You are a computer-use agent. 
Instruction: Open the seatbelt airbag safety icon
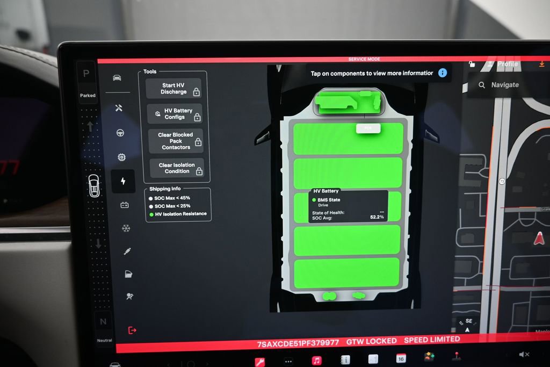click(129, 296)
